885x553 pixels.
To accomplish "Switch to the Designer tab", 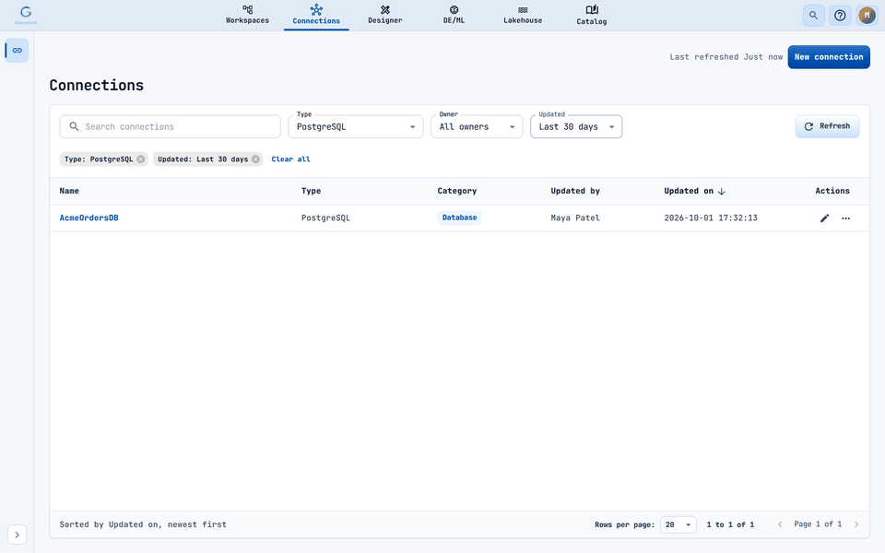I will (x=385, y=15).
